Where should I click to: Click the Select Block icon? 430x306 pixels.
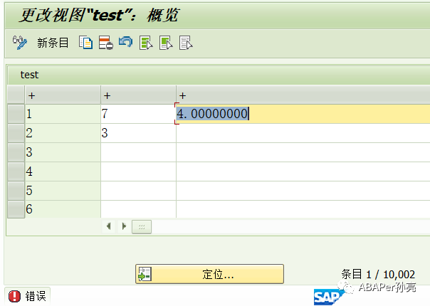(166, 43)
